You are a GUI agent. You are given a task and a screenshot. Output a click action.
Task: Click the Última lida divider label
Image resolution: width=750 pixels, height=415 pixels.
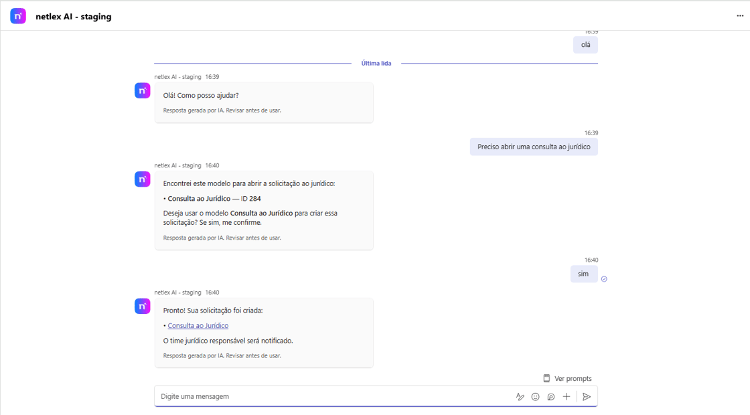376,63
